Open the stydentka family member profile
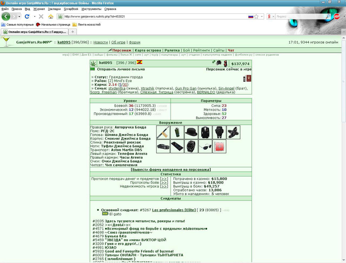 (117, 88)
